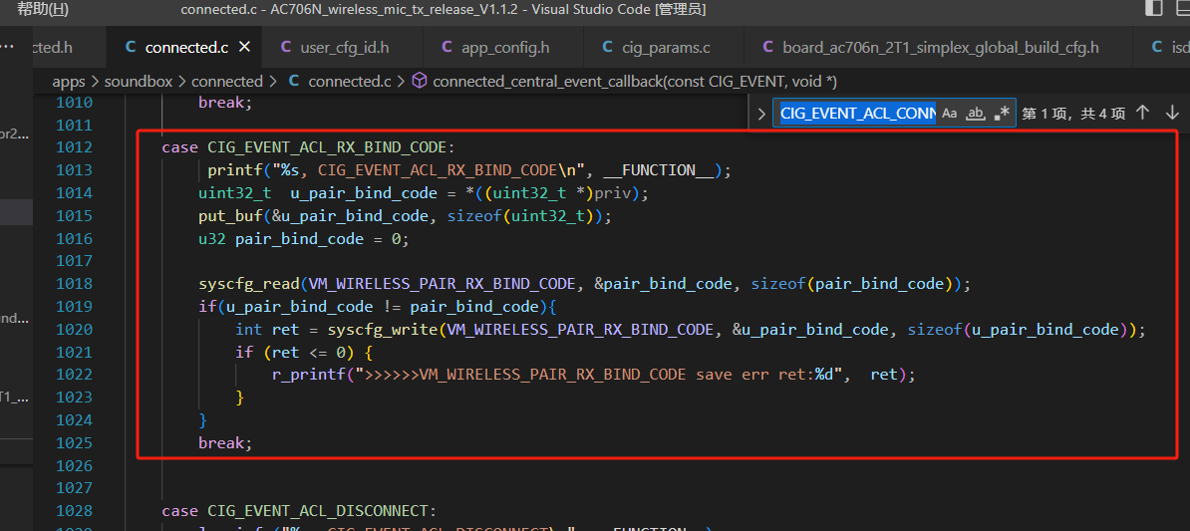Place cursor on 'case CIG_EVENT_ACL_RX_BIND_CODE:' on line 1012
The image size is (1190, 531).
coord(307,147)
